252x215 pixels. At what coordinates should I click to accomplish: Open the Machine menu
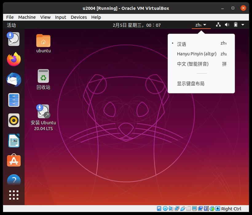[27, 17]
